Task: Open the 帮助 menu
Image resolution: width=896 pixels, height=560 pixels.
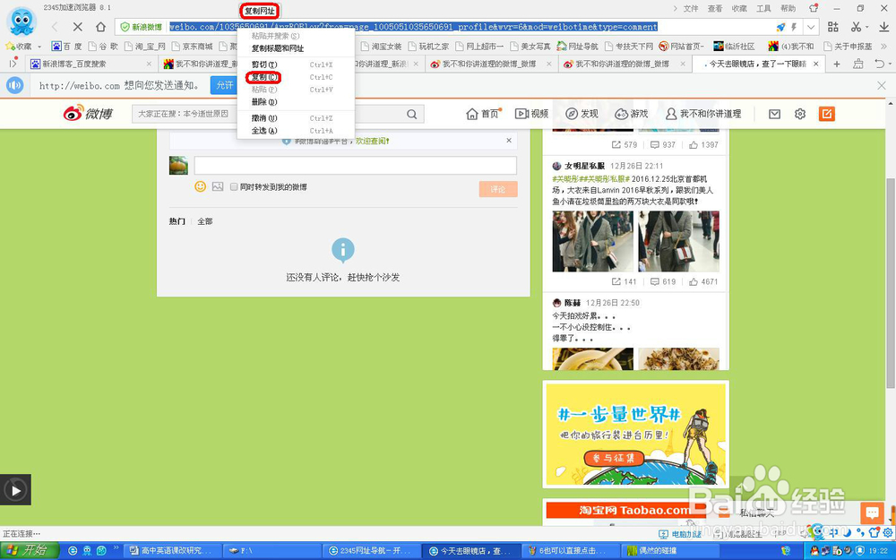Action: click(x=788, y=9)
